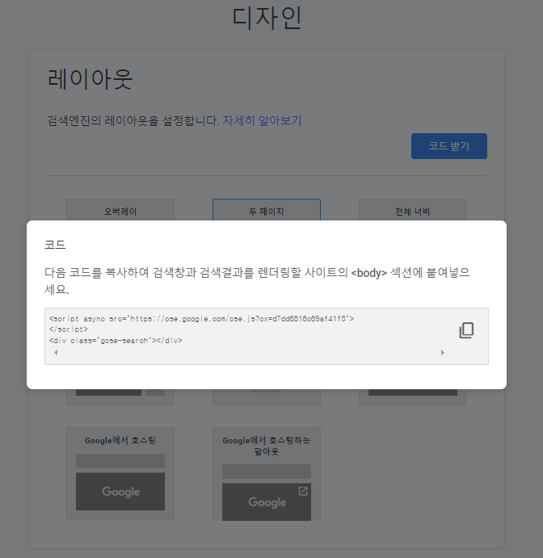
Task: Choose the Google에서 호스팅하는 팝아웃 layout card
Action: coord(267,473)
